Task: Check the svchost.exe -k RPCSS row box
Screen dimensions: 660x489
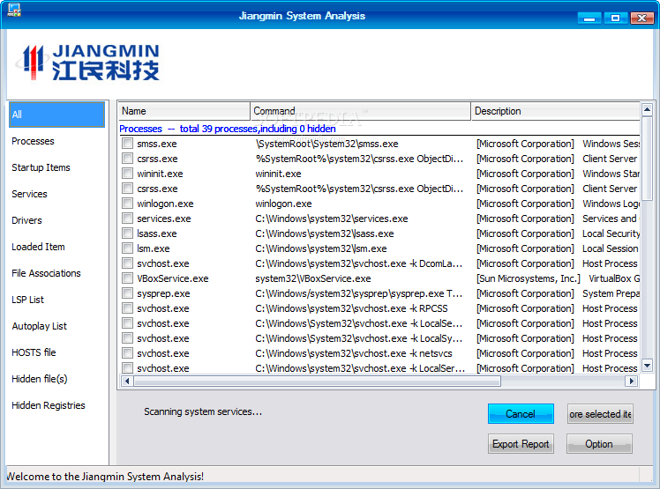Action: point(127,308)
